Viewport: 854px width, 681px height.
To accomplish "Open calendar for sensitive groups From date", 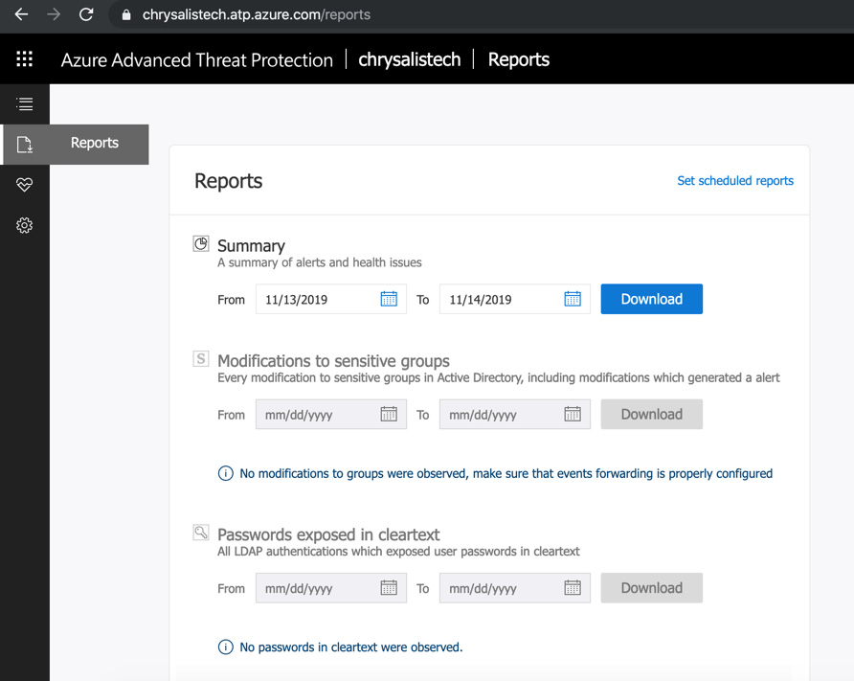I will click(389, 415).
